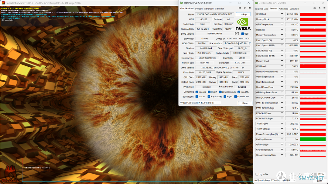This screenshot has width=328, height=184.
Task: Open the 16-Pin Power sensor dropdown
Action: 282,124
